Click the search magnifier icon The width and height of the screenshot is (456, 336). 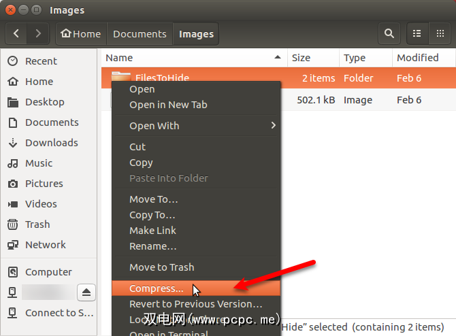(389, 33)
